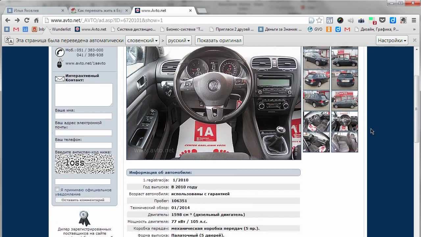
Task: Open Дизайн, Графика bookmark folder
Action: 377,29
